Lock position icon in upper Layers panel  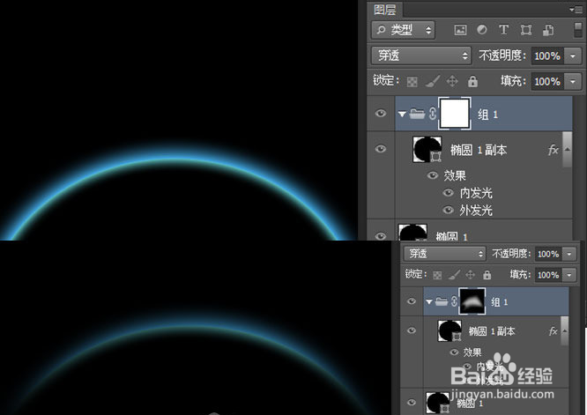(x=452, y=81)
